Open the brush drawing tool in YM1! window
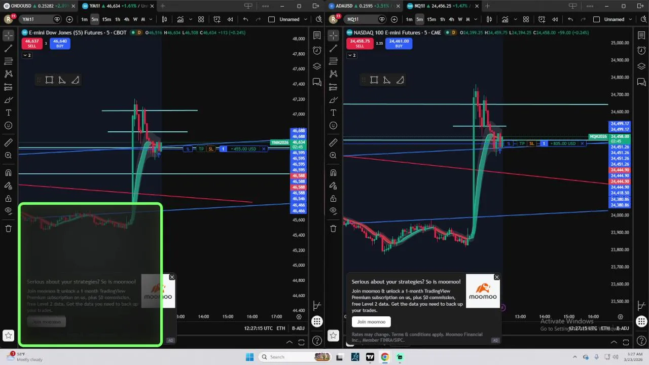The image size is (649, 365). click(9, 100)
